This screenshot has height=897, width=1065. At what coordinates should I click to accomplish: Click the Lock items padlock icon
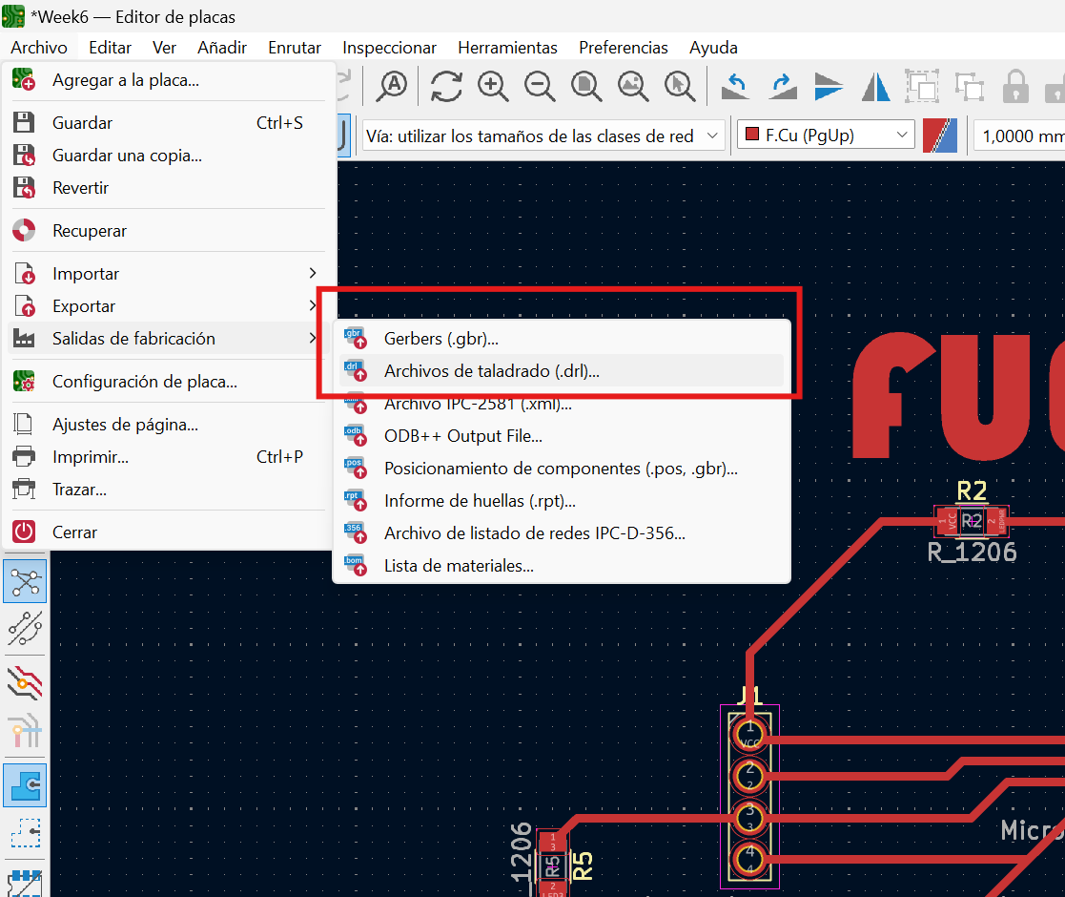click(1015, 87)
